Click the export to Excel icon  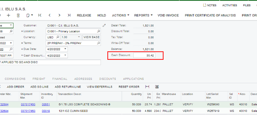point(157,87)
